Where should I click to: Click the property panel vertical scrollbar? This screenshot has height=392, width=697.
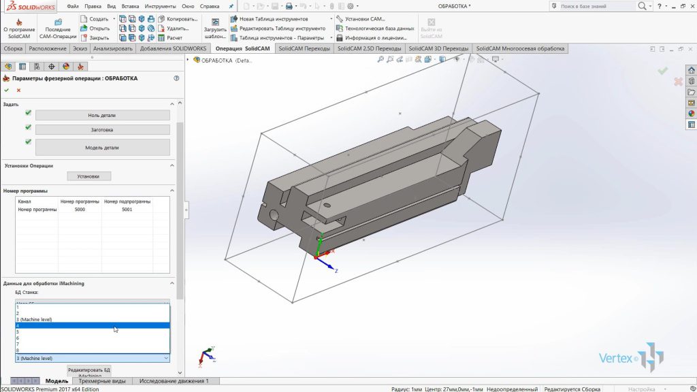click(x=180, y=211)
